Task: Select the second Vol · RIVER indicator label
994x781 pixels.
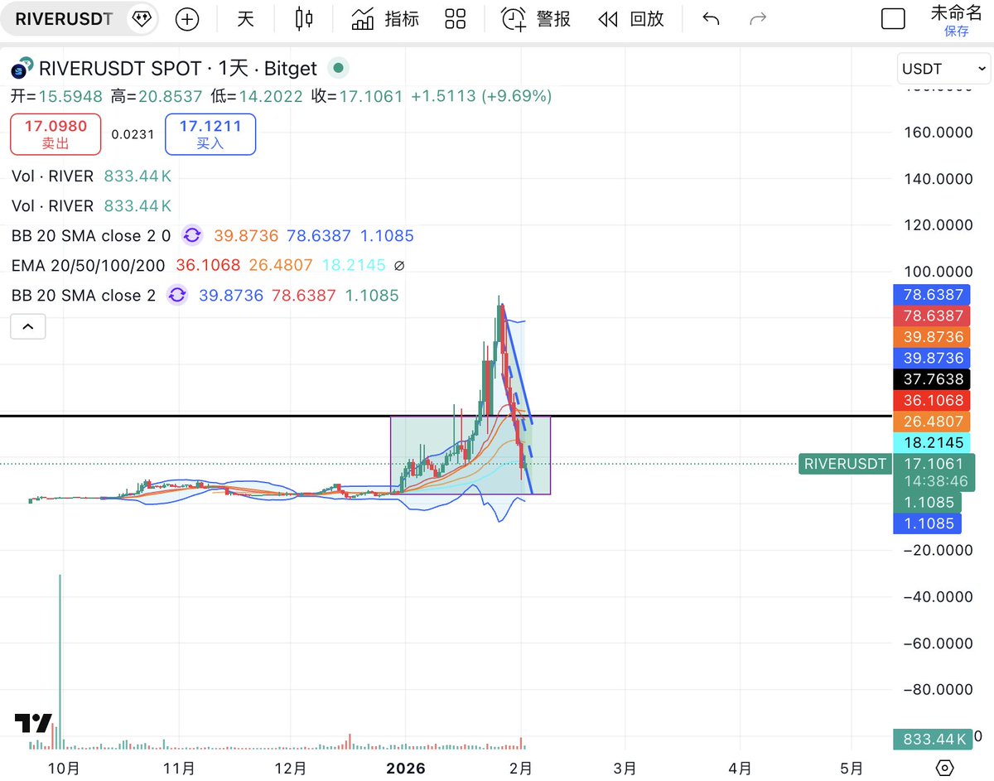Action: [53, 205]
